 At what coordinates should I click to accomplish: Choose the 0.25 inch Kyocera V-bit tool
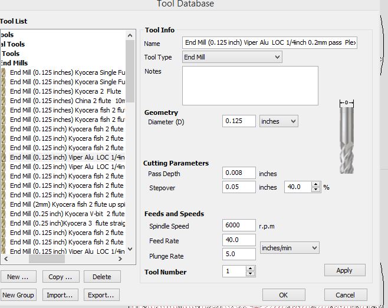(x=66, y=214)
